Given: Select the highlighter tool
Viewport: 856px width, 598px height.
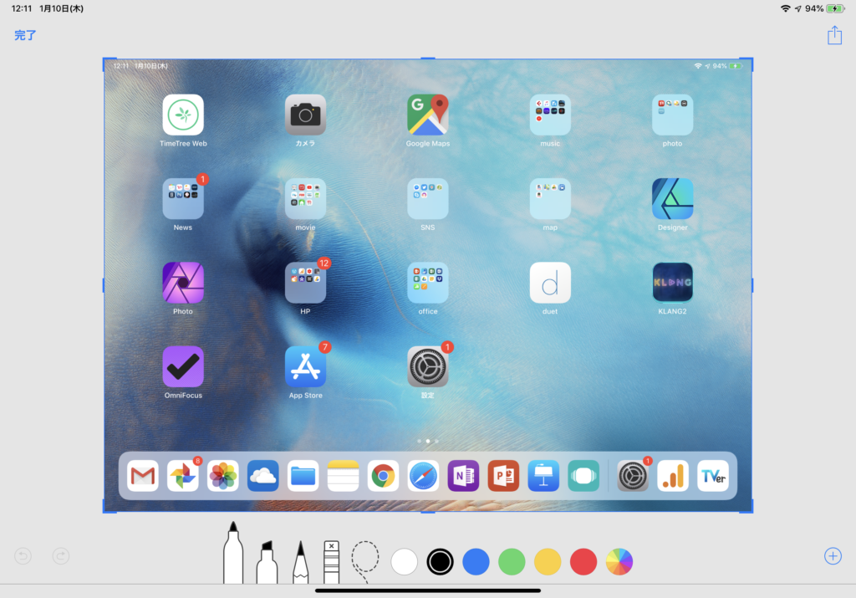Looking at the screenshot, I should [267, 562].
